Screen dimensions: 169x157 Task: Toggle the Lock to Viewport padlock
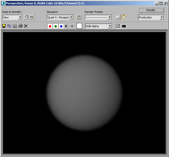coord(79,17)
